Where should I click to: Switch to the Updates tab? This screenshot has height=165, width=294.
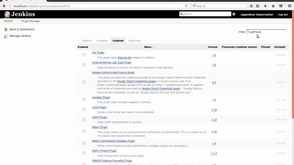87,41
